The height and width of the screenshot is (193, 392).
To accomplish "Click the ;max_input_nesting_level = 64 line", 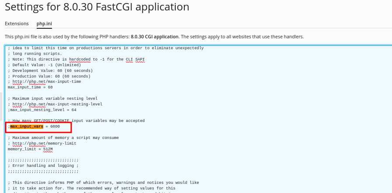I will [42, 110].
